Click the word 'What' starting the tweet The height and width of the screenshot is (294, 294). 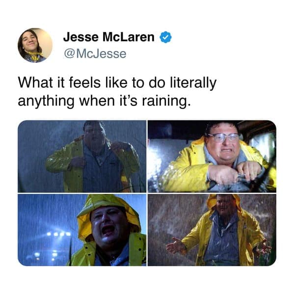point(35,82)
